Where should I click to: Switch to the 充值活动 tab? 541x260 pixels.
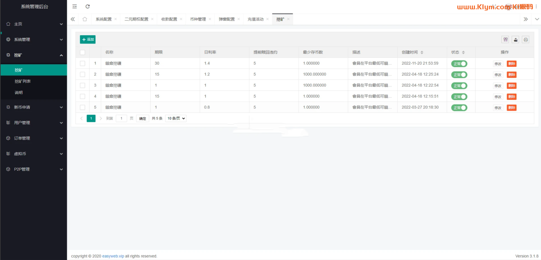[x=256, y=19]
